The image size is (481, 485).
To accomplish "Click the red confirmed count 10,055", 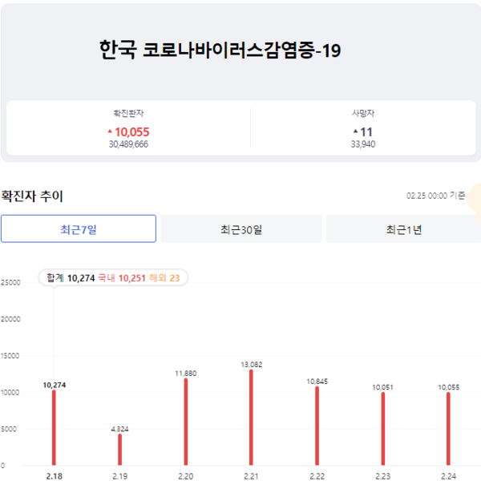I will coord(132,132).
